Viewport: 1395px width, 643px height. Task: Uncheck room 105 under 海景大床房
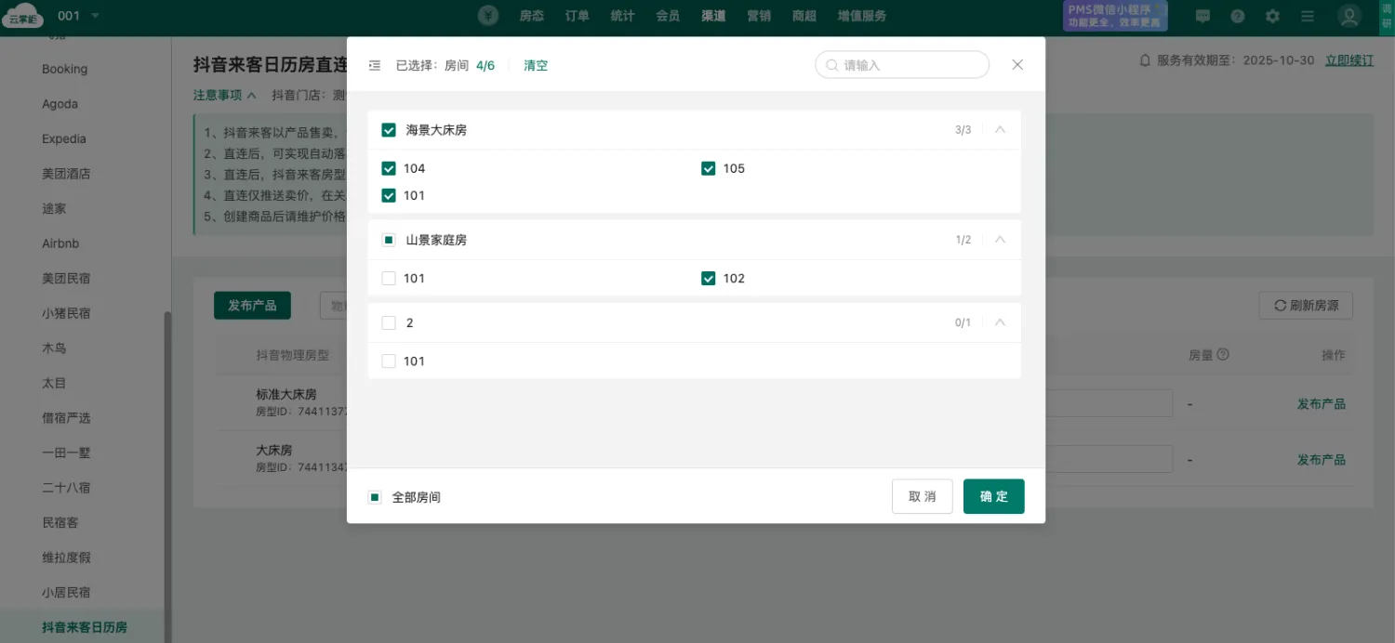(x=709, y=168)
